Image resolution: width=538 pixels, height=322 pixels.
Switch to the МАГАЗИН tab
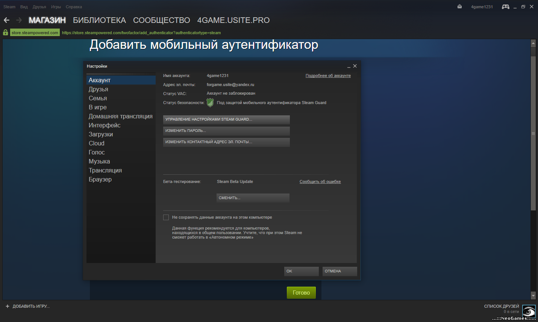tap(47, 20)
